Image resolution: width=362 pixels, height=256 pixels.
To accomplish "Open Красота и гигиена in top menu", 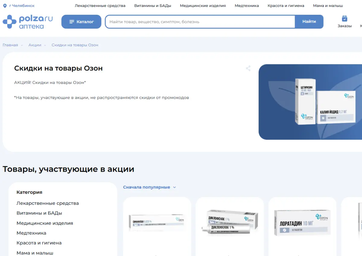I will pos(286,6).
